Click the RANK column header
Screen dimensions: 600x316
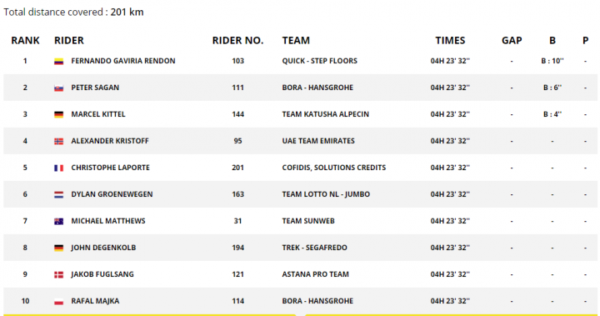coord(25,41)
